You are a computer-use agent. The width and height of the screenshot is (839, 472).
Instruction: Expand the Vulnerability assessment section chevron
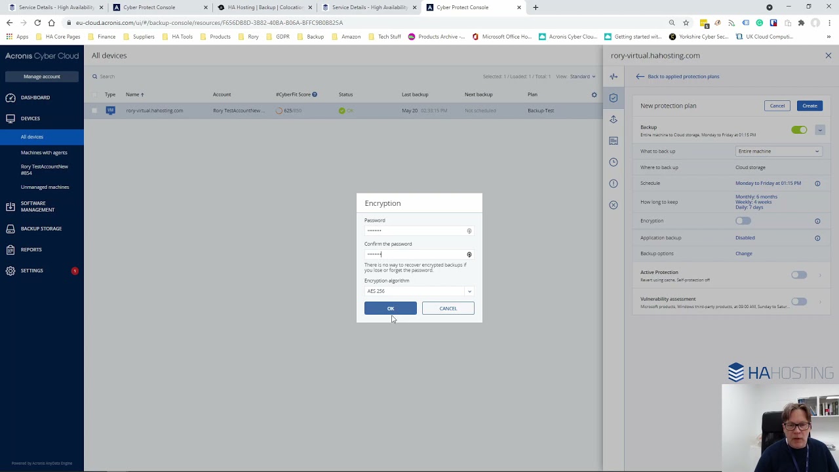tap(820, 302)
